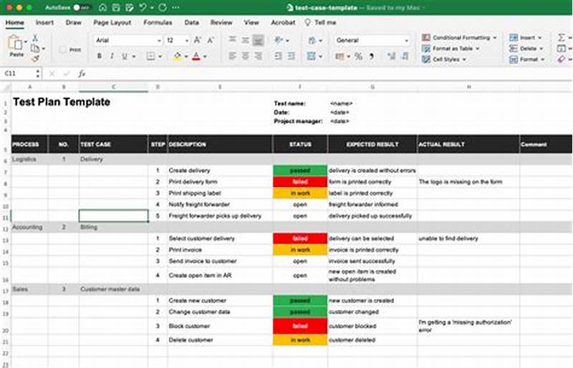The image size is (573, 368).
Task: Center text horizontally
Action: click(245, 56)
